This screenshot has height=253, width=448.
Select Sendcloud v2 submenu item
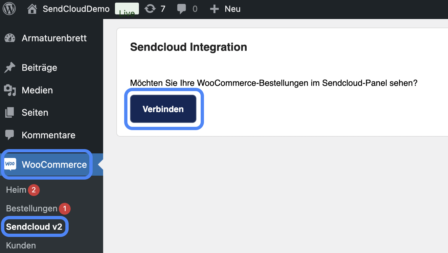(34, 227)
